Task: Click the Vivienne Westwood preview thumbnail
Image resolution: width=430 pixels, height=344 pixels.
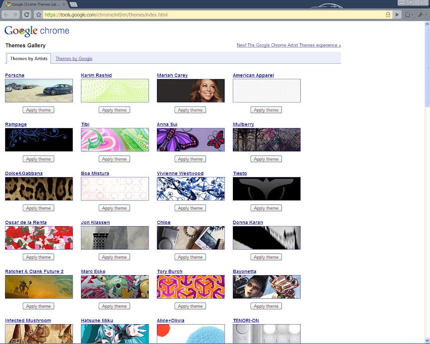Action: (x=191, y=189)
